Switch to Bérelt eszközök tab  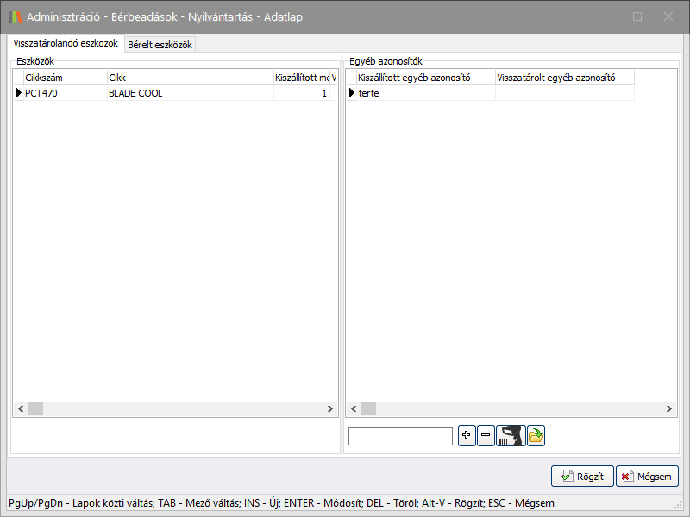point(160,44)
